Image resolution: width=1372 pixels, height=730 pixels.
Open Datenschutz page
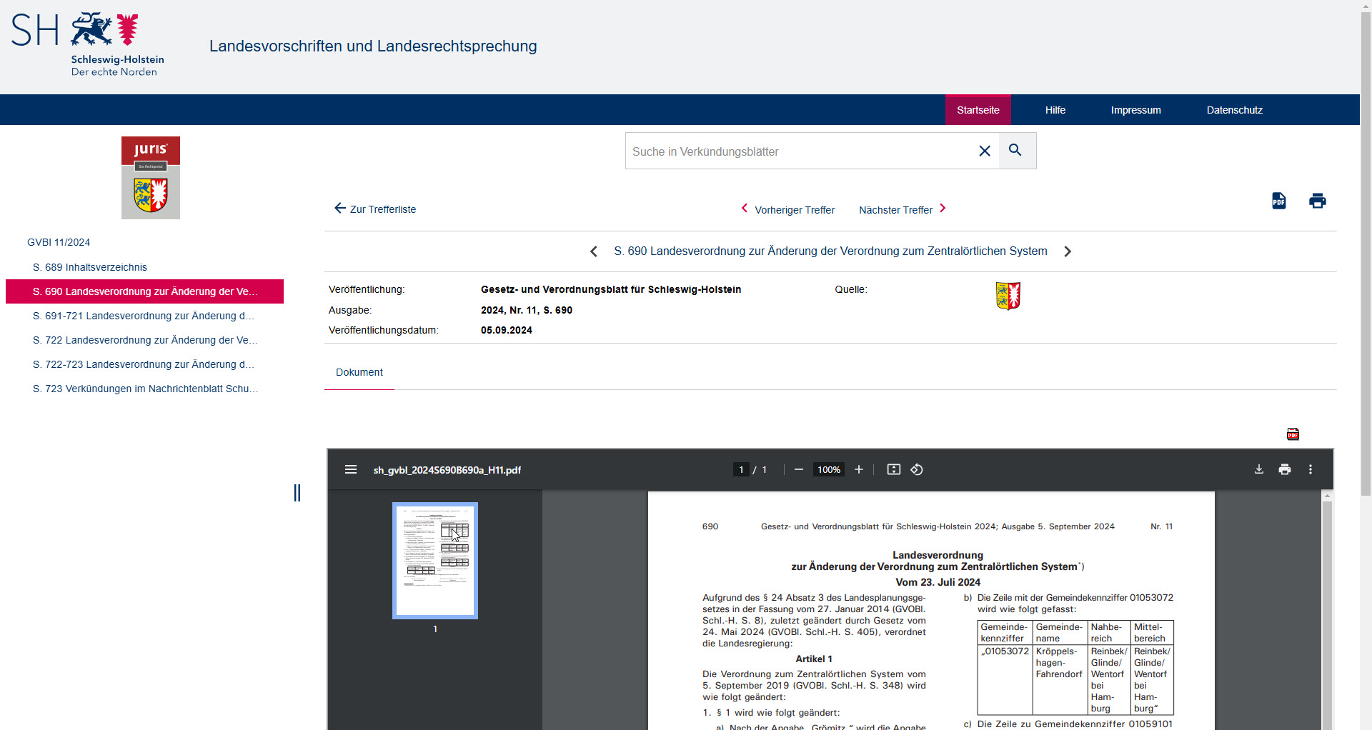(x=1235, y=110)
